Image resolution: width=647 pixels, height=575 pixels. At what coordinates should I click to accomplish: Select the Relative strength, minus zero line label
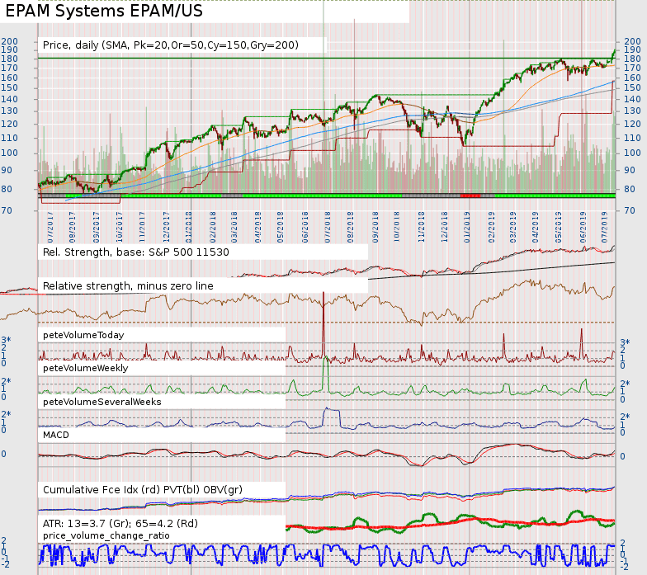click(x=128, y=285)
